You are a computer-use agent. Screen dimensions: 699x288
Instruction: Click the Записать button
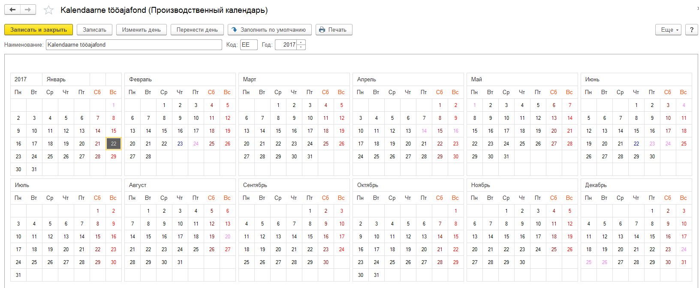click(x=94, y=30)
